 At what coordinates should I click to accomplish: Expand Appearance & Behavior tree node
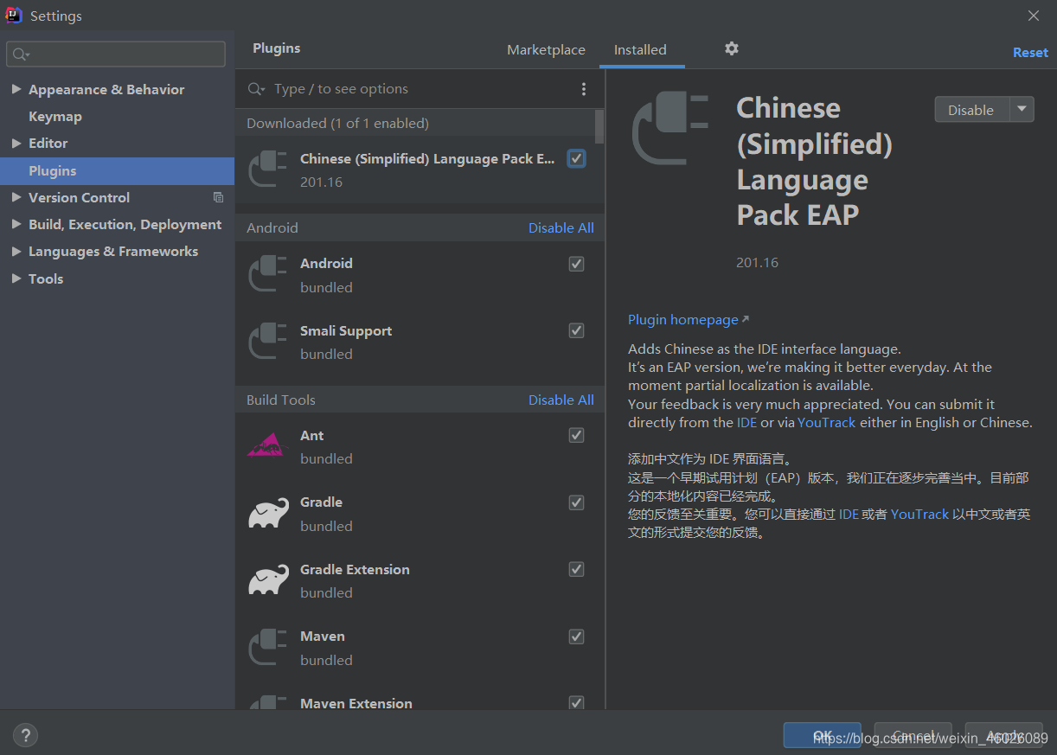tap(16, 89)
